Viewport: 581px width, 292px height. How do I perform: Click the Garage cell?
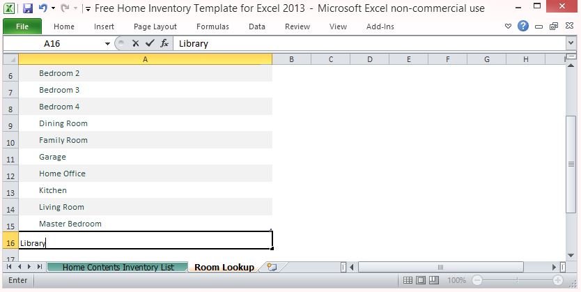tap(145, 156)
